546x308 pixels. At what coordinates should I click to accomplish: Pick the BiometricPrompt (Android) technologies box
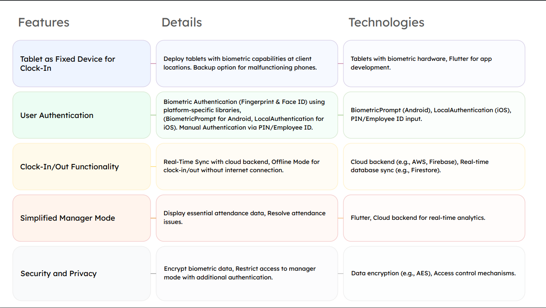(434, 115)
